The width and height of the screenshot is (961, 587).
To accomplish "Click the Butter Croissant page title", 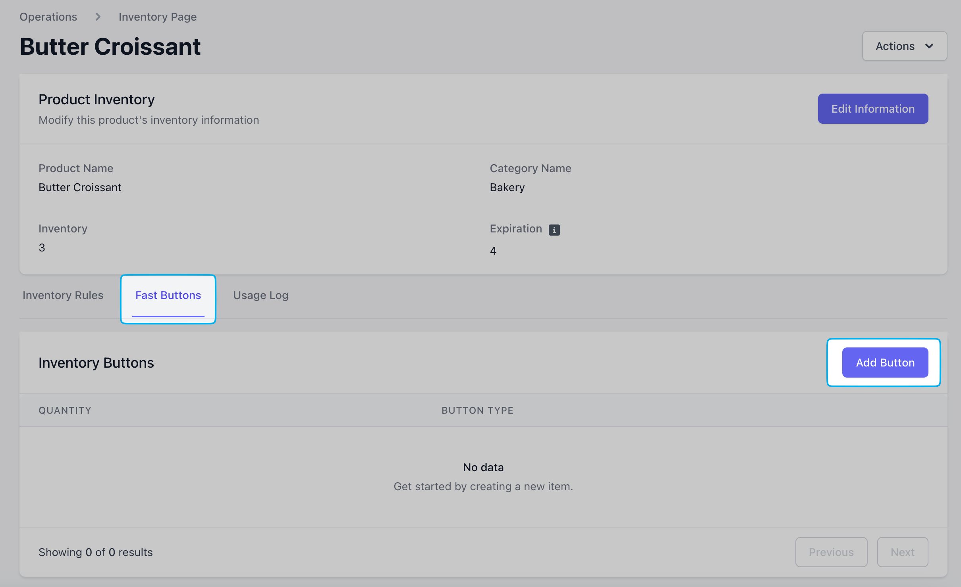I will tap(110, 47).
